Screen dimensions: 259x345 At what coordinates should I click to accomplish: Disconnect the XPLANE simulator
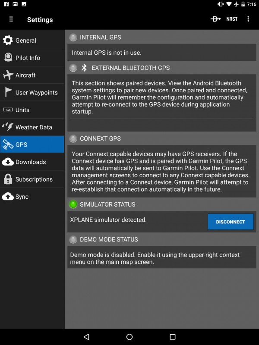coord(231,222)
